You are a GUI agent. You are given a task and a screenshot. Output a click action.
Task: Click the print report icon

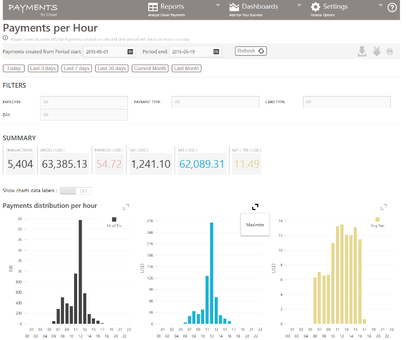(x=389, y=51)
